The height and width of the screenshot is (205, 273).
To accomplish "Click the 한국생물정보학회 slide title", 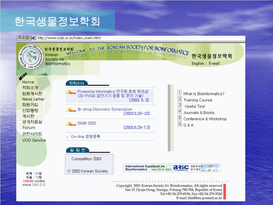I will pos(57,21).
